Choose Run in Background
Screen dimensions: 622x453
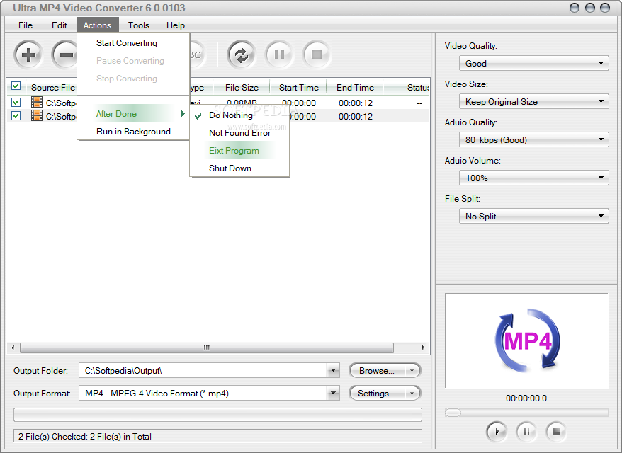(133, 131)
